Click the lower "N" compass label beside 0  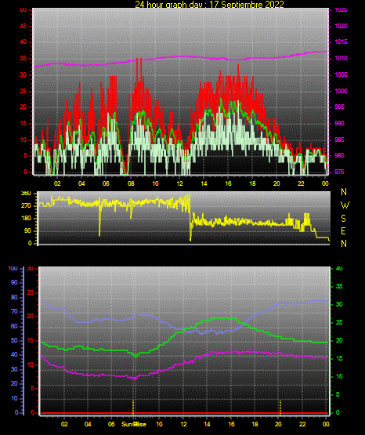click(x=344, y=244)
